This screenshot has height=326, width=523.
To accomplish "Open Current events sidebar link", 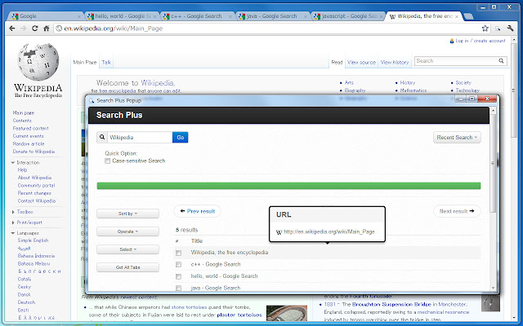I will [29, 136].
